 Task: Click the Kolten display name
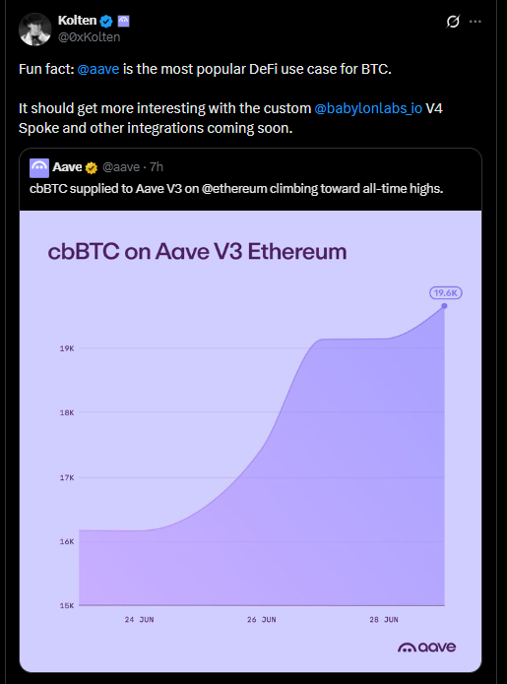click(x=77, y=20)
